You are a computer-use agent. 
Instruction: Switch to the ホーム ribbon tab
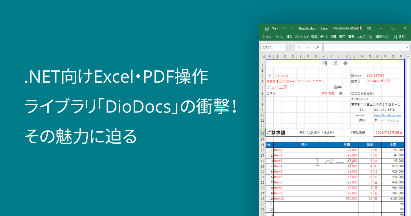click(x=279, y=37)
